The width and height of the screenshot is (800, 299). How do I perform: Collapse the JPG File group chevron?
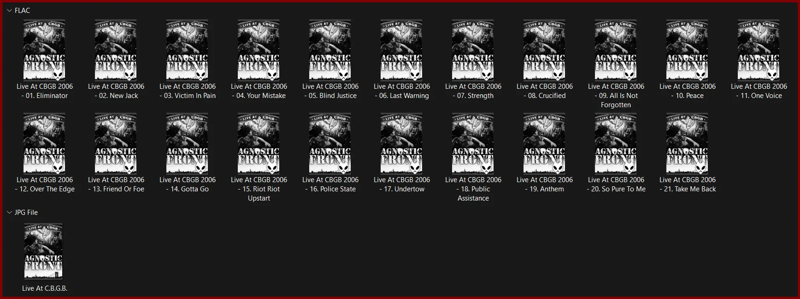(x=9, y=213)
